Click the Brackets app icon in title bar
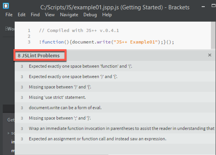216x155 pixels. [6, 6]
